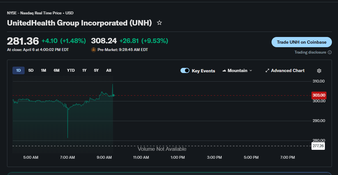Viewport: 338px width, 175px height.
Task: Select the 1Y range tab
Action: [84, 70]
